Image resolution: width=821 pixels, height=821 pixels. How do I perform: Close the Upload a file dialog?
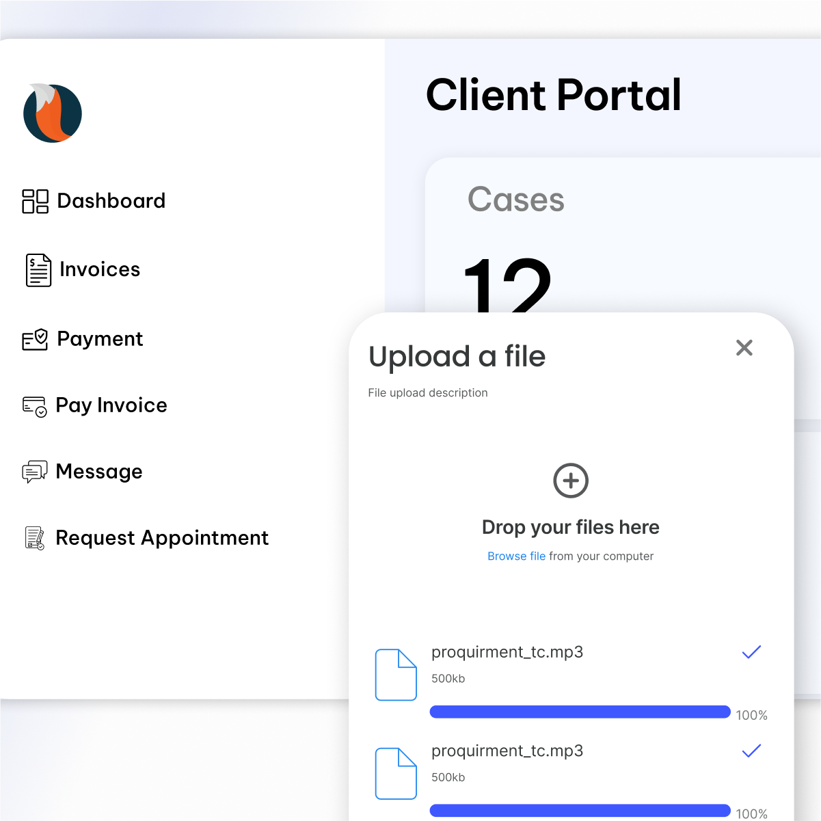tap(744, 348)
